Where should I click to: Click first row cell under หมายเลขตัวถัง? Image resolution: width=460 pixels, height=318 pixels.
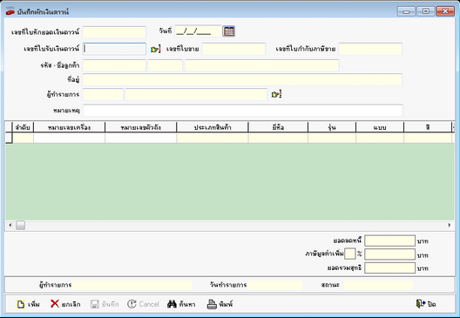coord(141,138)
